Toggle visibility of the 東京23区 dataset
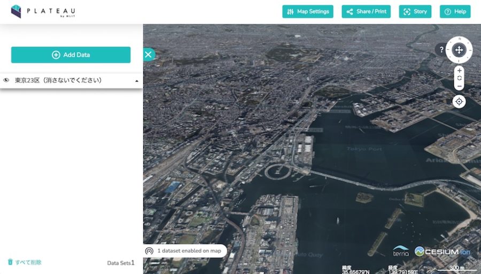Screen dimensions: 481x274 (x=6, y=80)
